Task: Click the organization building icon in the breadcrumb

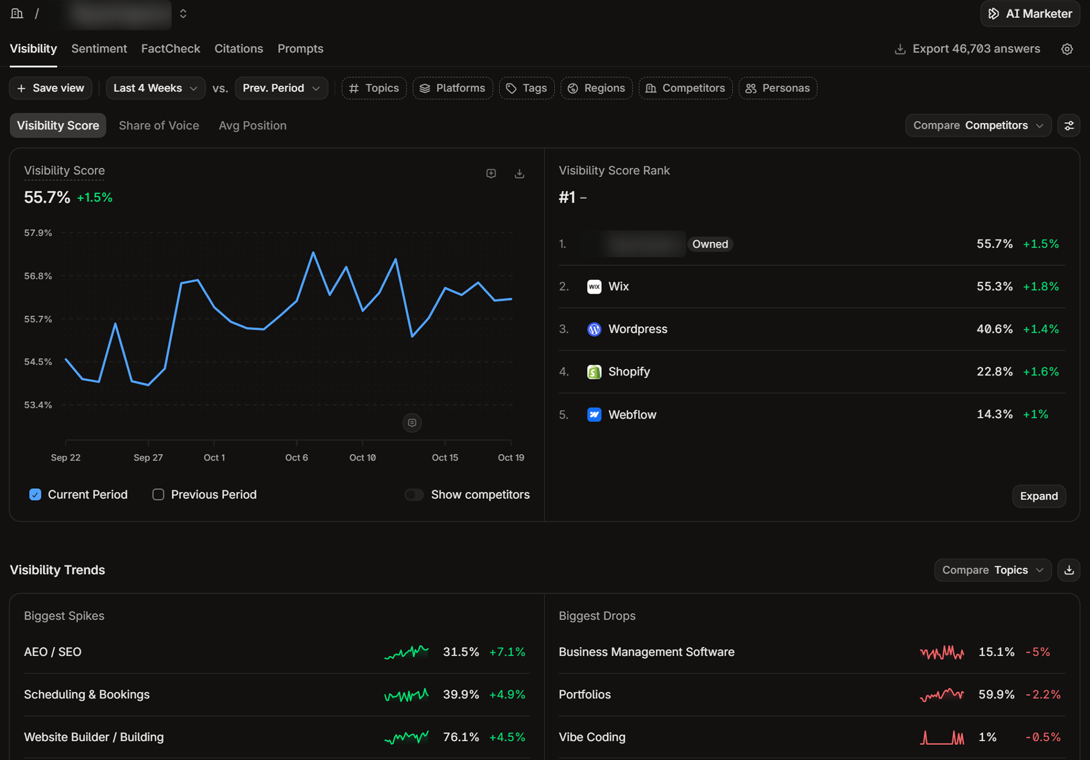Action: pos(17,13)
